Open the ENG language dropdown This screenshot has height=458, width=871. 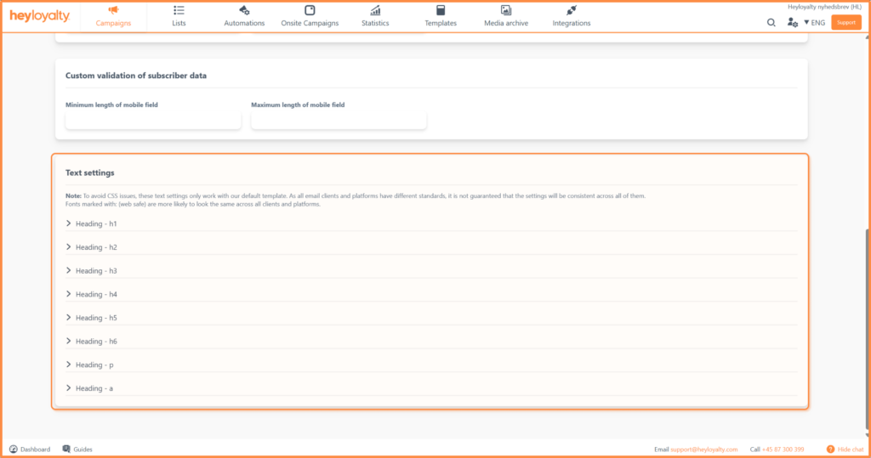814,23
